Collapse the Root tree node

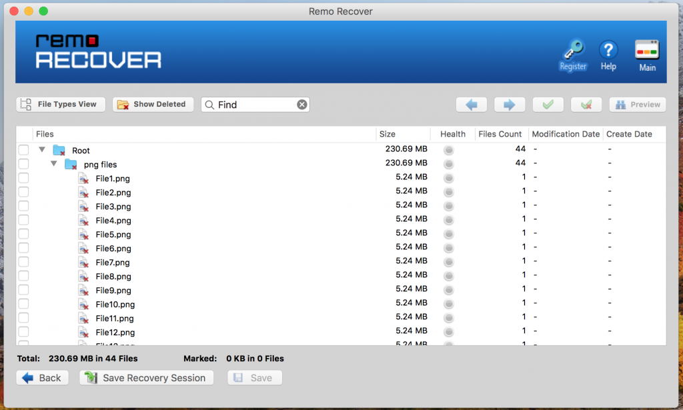42,149
